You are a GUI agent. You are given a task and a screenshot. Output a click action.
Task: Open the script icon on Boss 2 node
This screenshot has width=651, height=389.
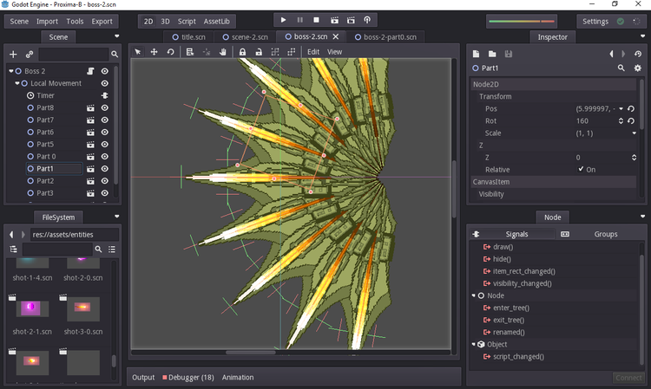pyautogui.click(x=90, y=71)
